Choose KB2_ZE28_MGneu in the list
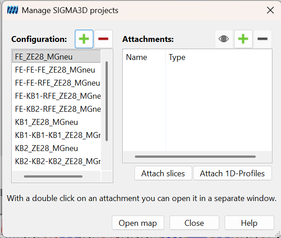The width and height of the screenshot is (281, 238). (x=56, y=148)
